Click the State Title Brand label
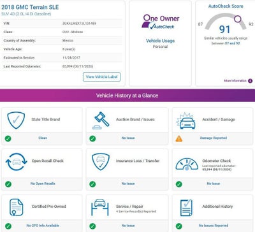The image size is (255, 232). (x=46, y=119)
